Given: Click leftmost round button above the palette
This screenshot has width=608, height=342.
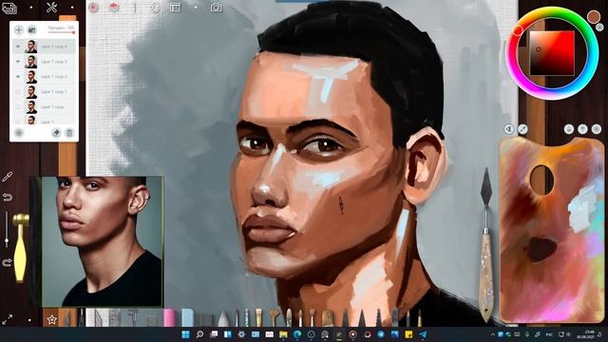Looking at the screenshot, I should coord(509,129).
